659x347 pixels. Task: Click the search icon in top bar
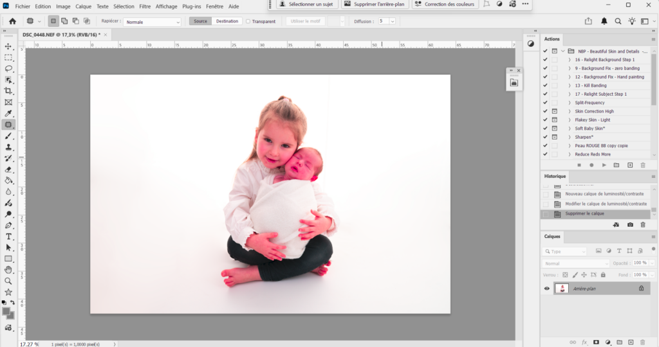click(x=618, y=21)
